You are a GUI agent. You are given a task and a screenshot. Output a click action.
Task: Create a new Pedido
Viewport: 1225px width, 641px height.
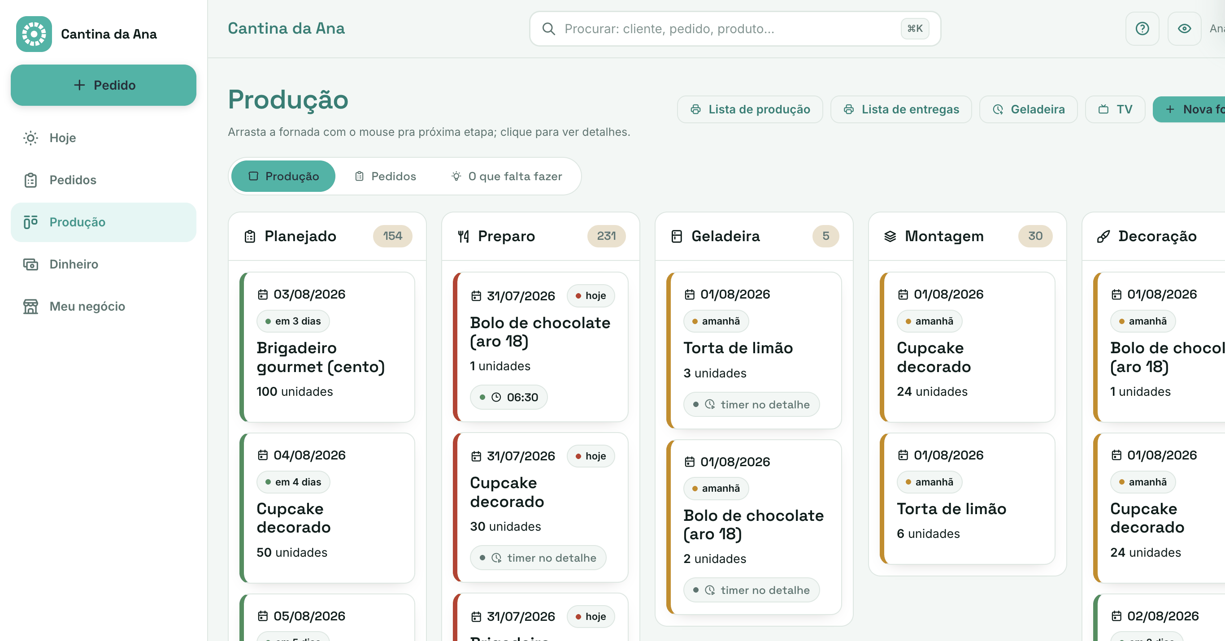click(x=103, y=85)
